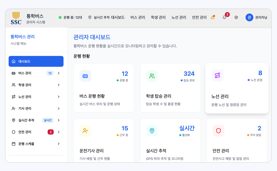This screenshot has height=171, width=277.
Task: Expand the 버스 관리 sidebar section
Action: click(36, 73)
